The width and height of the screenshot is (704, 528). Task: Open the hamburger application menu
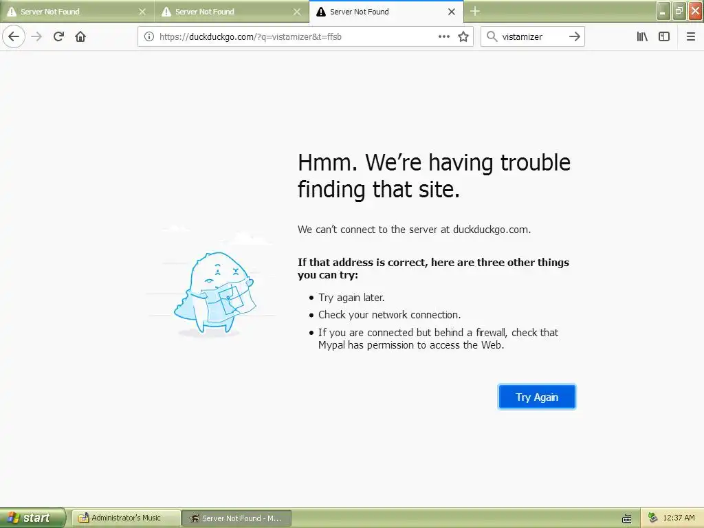[x=690, y=36]
